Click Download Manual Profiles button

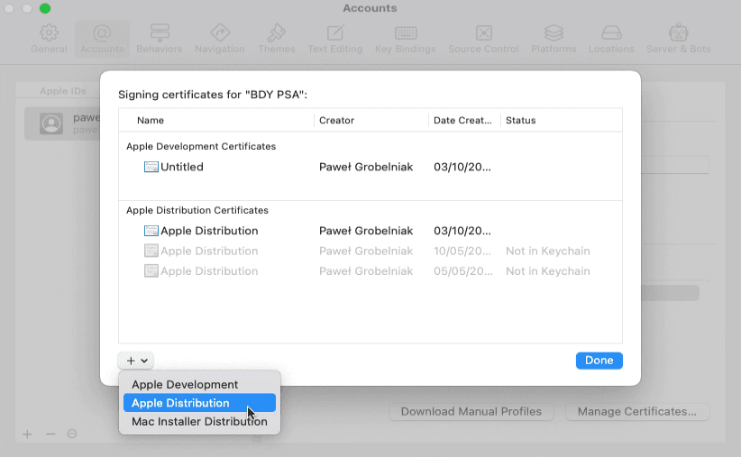point(471,412)
